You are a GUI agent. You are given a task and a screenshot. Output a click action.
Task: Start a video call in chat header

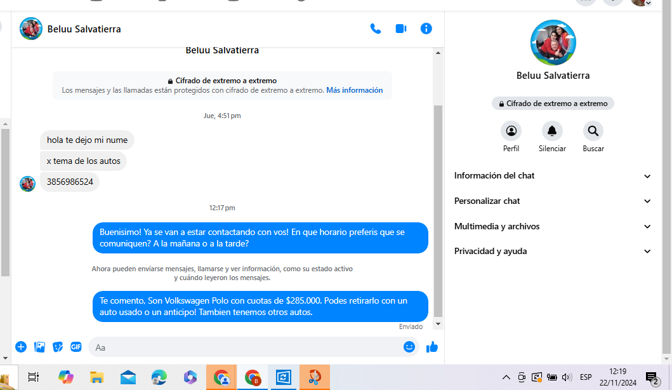tap(400, 29)
